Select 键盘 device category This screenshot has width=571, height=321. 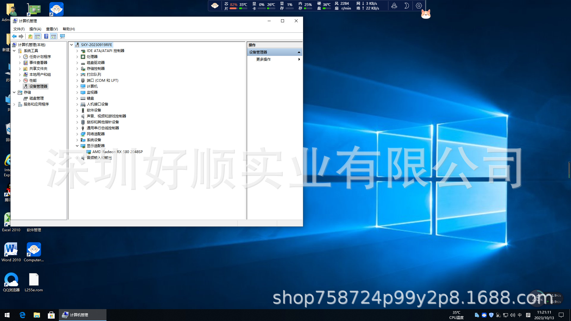tap(90, 98)
